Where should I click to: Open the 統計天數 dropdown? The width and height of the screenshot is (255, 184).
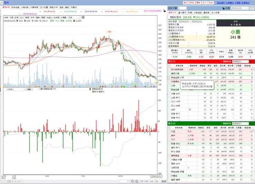coord(182,8)
